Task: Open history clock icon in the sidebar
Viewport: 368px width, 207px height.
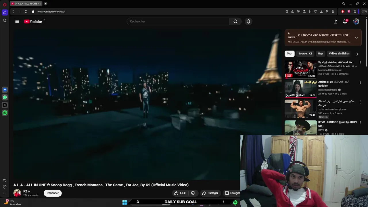Action: point(5,187)
